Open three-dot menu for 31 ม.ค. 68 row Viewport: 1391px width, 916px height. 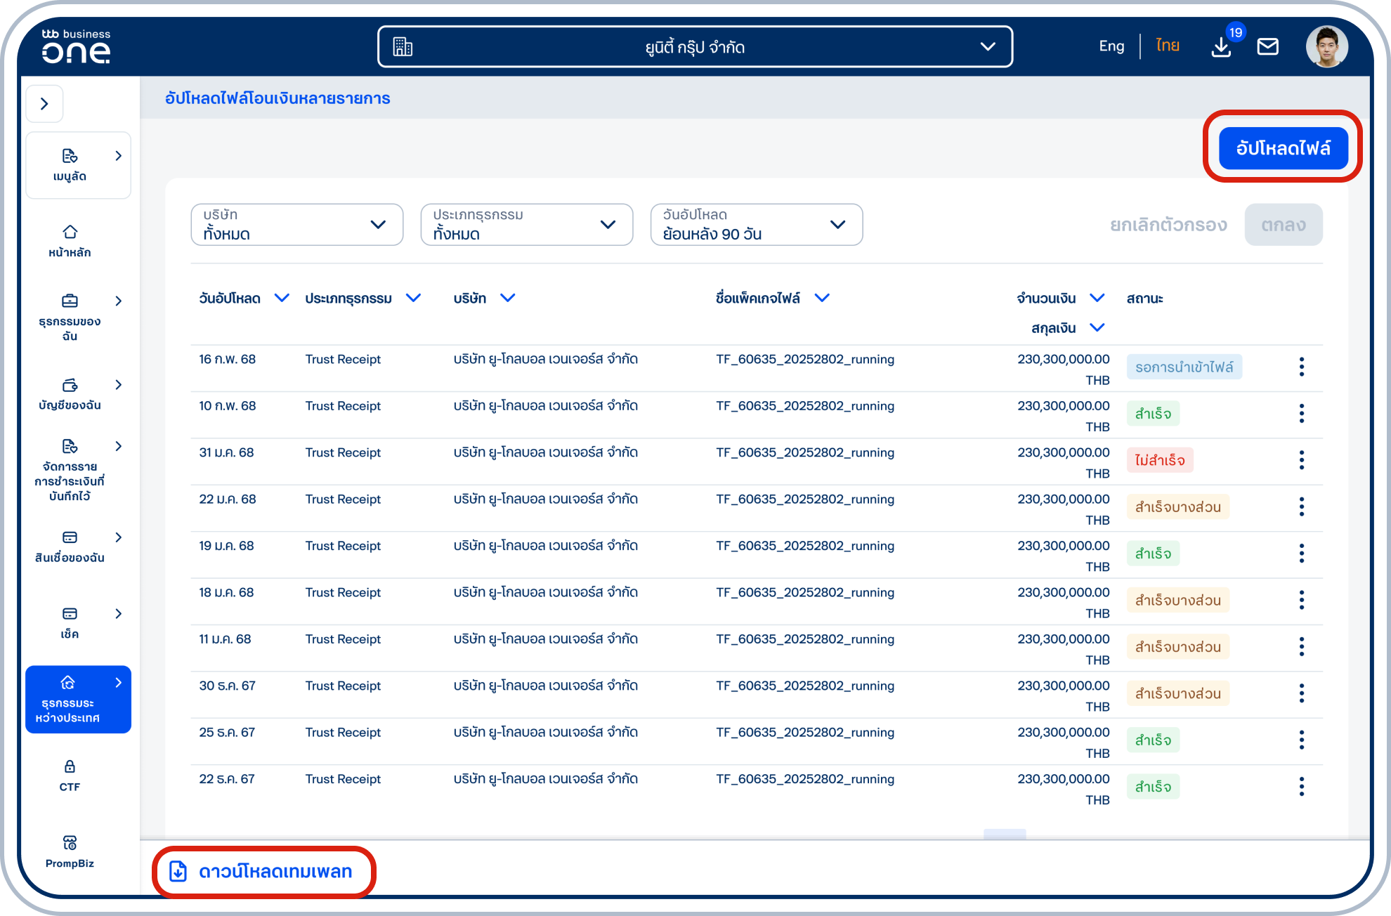[x=1301, y=460]
